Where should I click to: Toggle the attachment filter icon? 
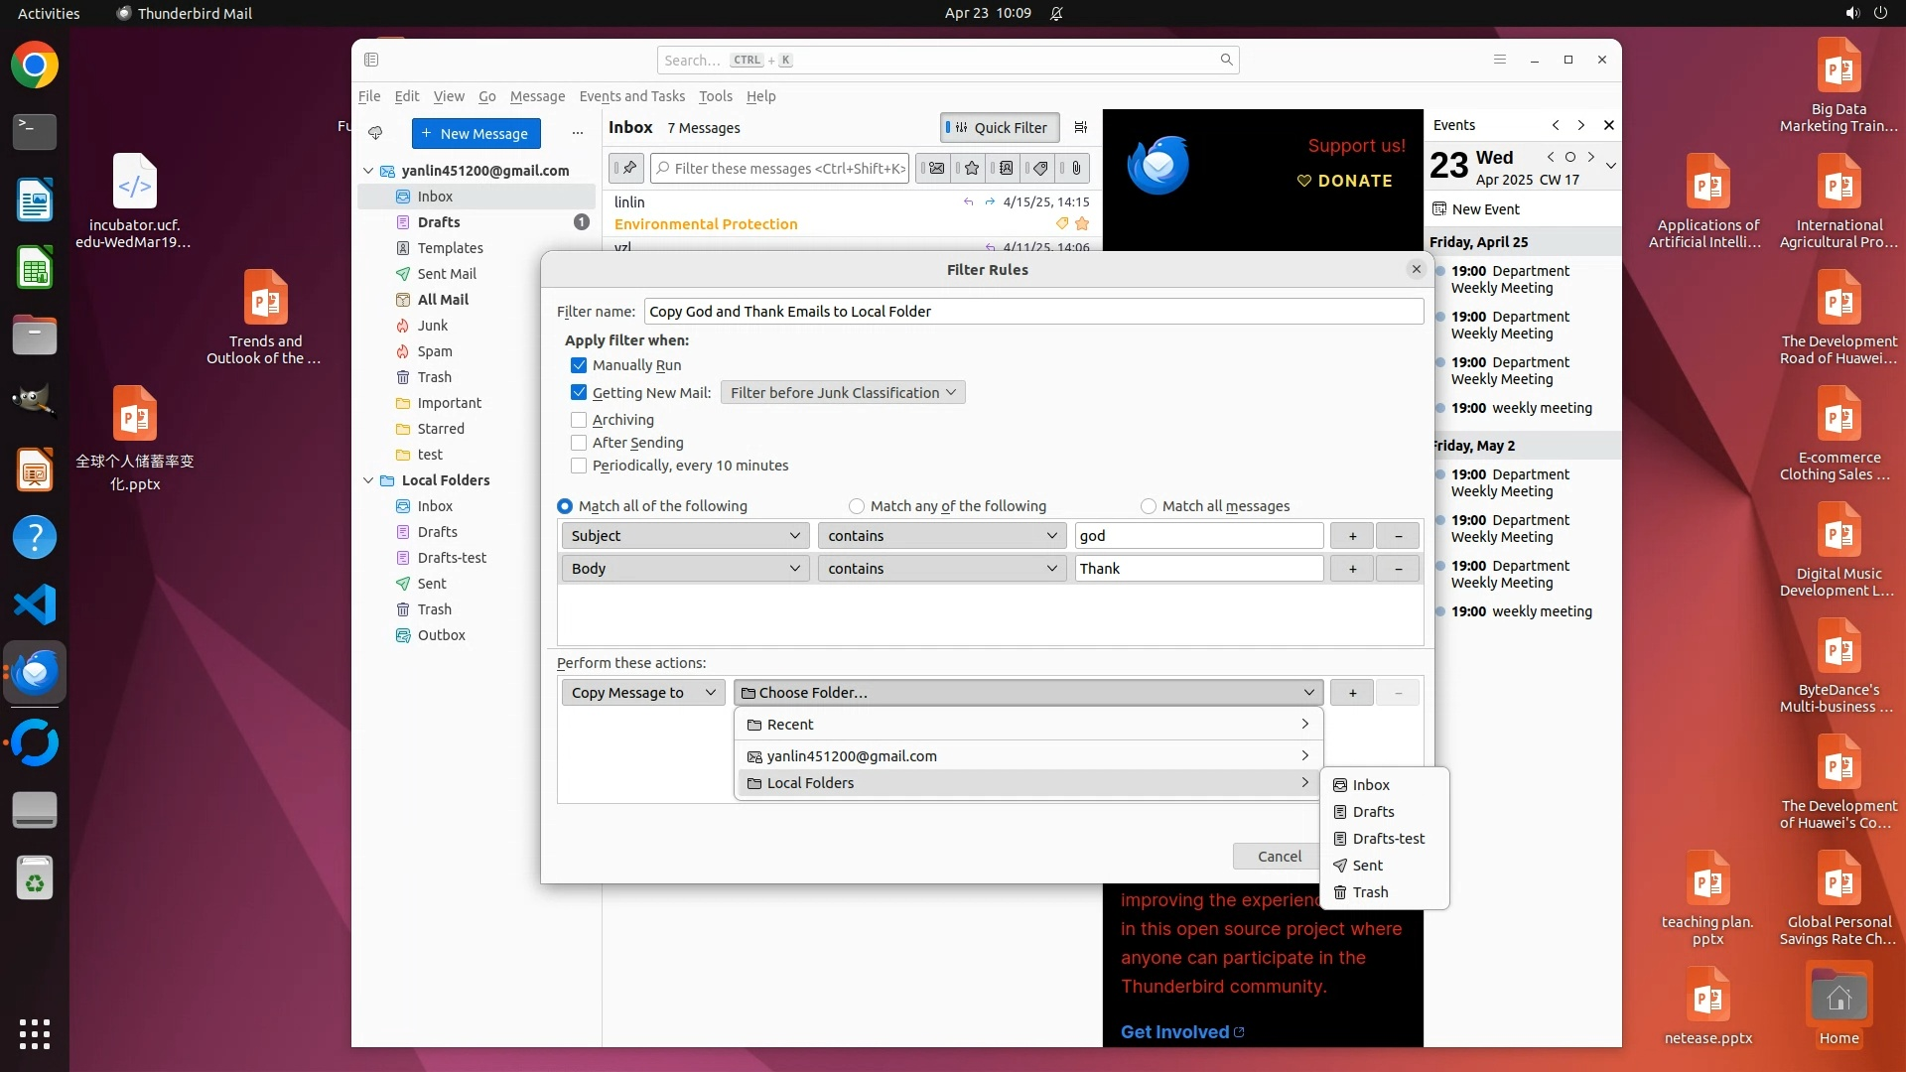coord(1075,169)
